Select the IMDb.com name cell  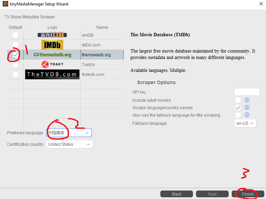pos(102,45)
